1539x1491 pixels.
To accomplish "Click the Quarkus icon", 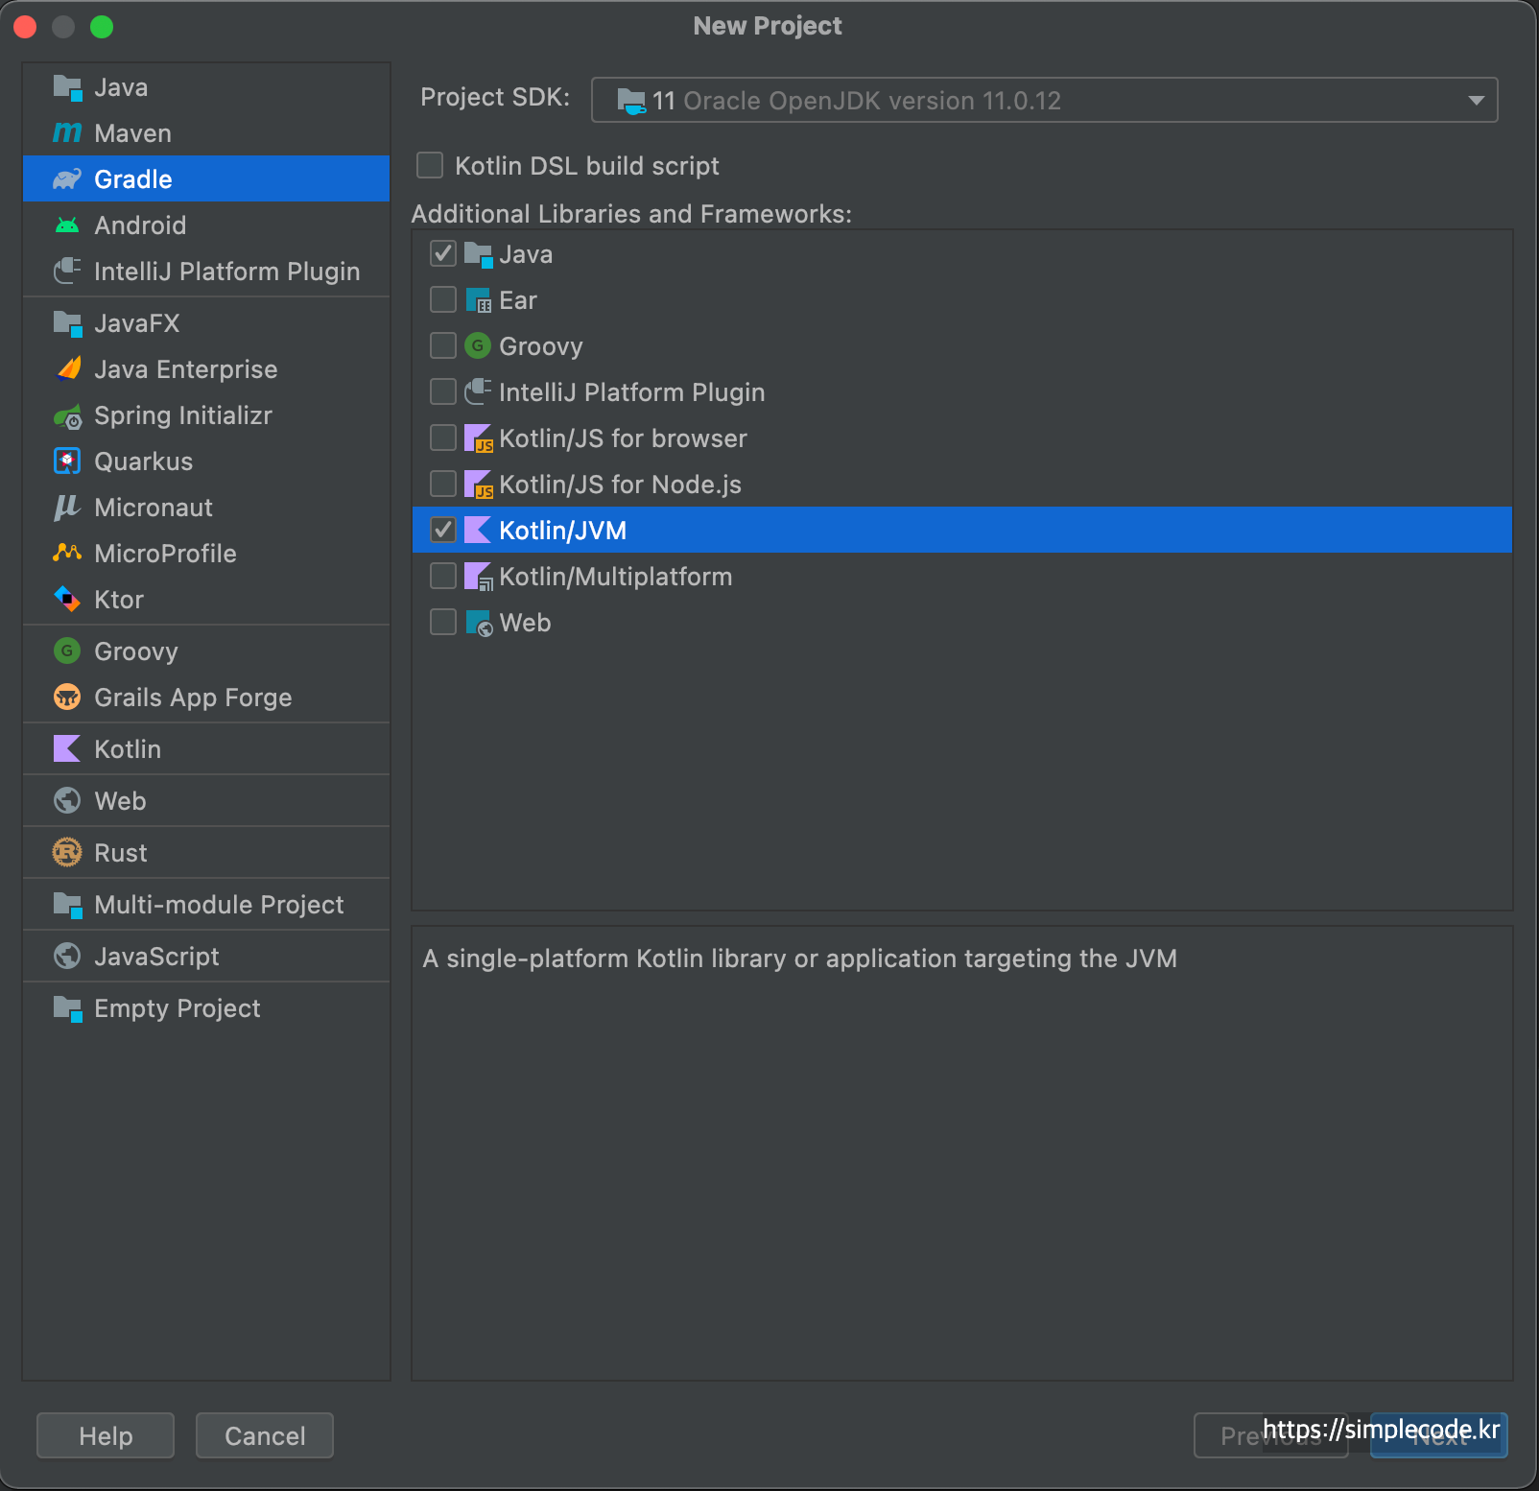I will tap(67, 461).
